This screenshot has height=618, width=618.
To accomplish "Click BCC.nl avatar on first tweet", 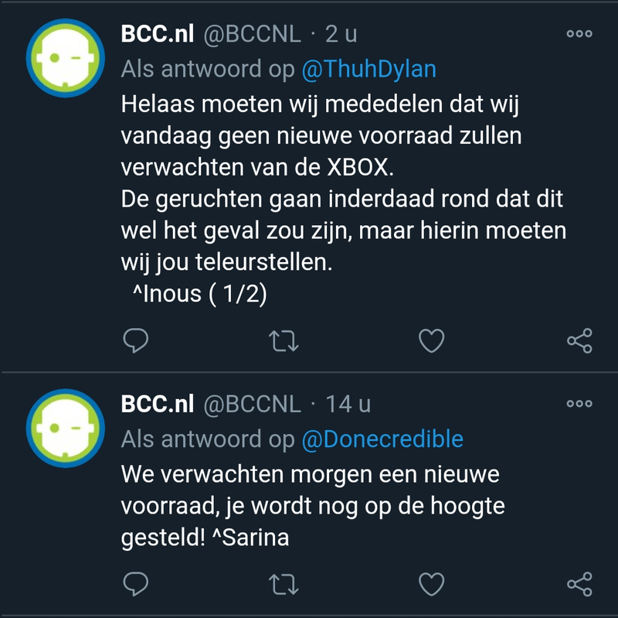I will 65,57.
